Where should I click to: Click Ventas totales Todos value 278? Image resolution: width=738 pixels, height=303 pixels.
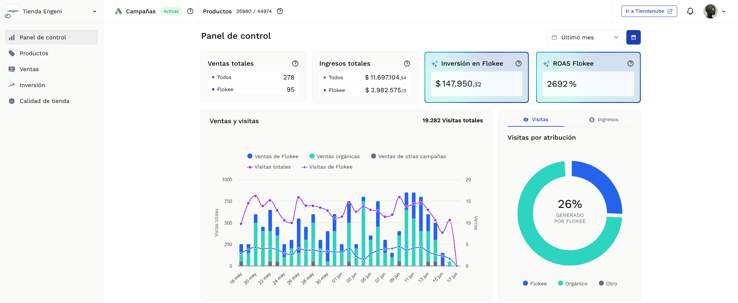click(x=288, y=77)
